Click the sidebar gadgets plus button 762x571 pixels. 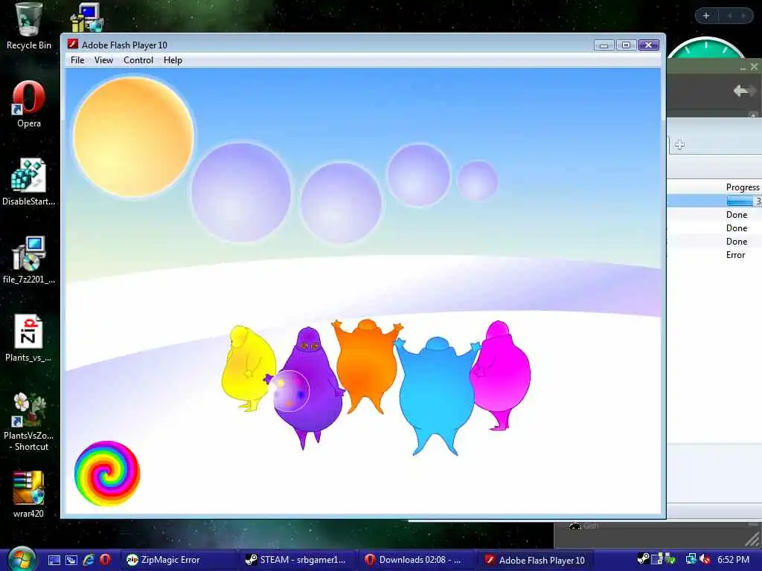[706, 16]
